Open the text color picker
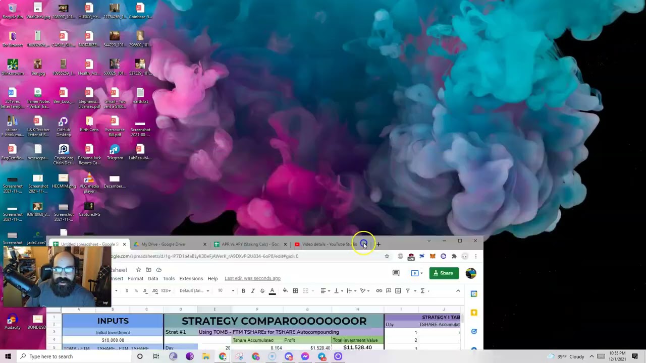 [272, 290]
